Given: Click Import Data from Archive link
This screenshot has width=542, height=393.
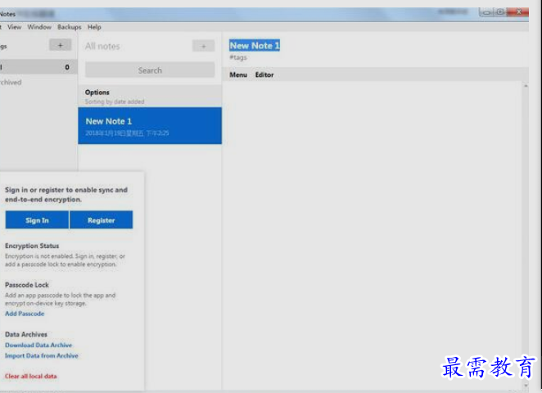Looking at the screenshot, I should pyautogui.click(x=42, y=355).
